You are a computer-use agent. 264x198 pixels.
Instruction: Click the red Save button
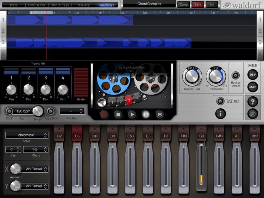[x=198, y=5]
